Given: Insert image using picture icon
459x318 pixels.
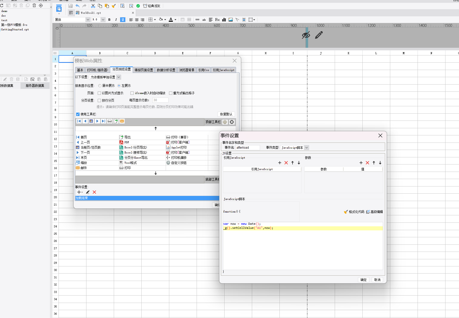Looking at the screenshot, I should coord(231,20).
